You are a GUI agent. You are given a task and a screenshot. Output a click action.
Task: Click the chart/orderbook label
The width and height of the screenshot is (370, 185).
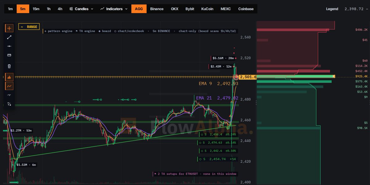click(x=129, y=31)
